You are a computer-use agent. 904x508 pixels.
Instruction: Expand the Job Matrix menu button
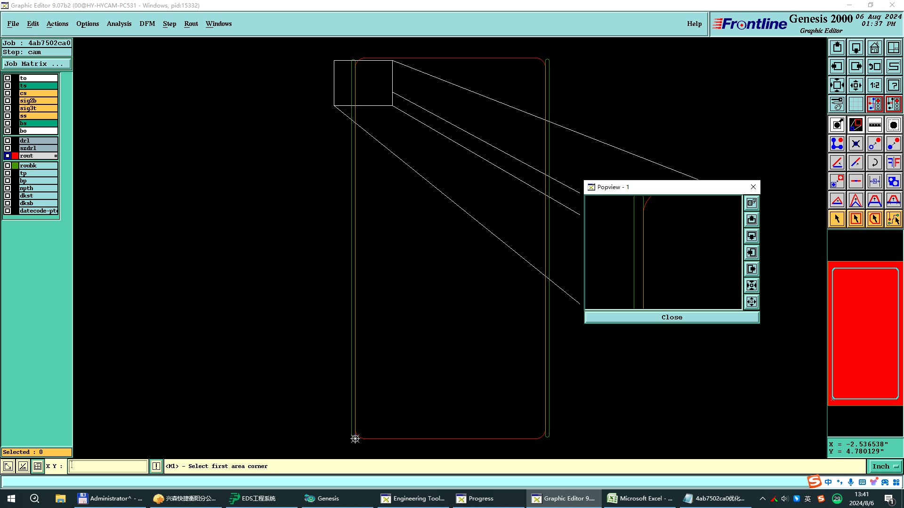click(36, 64)
